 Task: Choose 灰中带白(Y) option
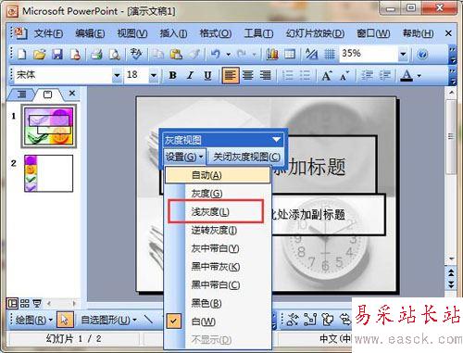pos(218,248)
